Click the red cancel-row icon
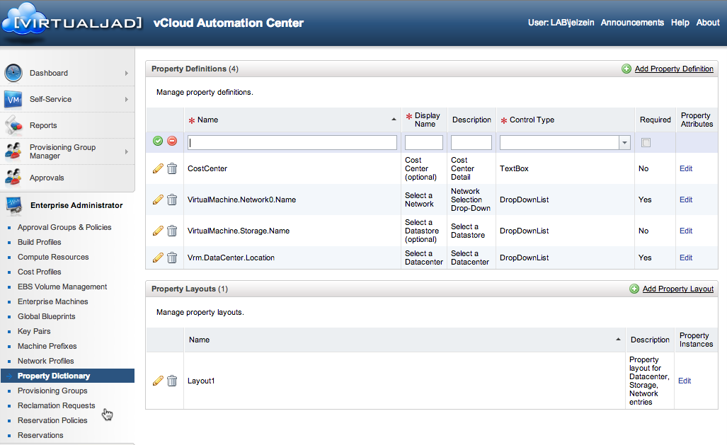The width and height of the screenshot is (727, 445). [172, 141]
